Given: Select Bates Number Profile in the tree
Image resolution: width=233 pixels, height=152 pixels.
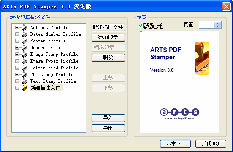Looking at the screenshot, I should (56, 34).
